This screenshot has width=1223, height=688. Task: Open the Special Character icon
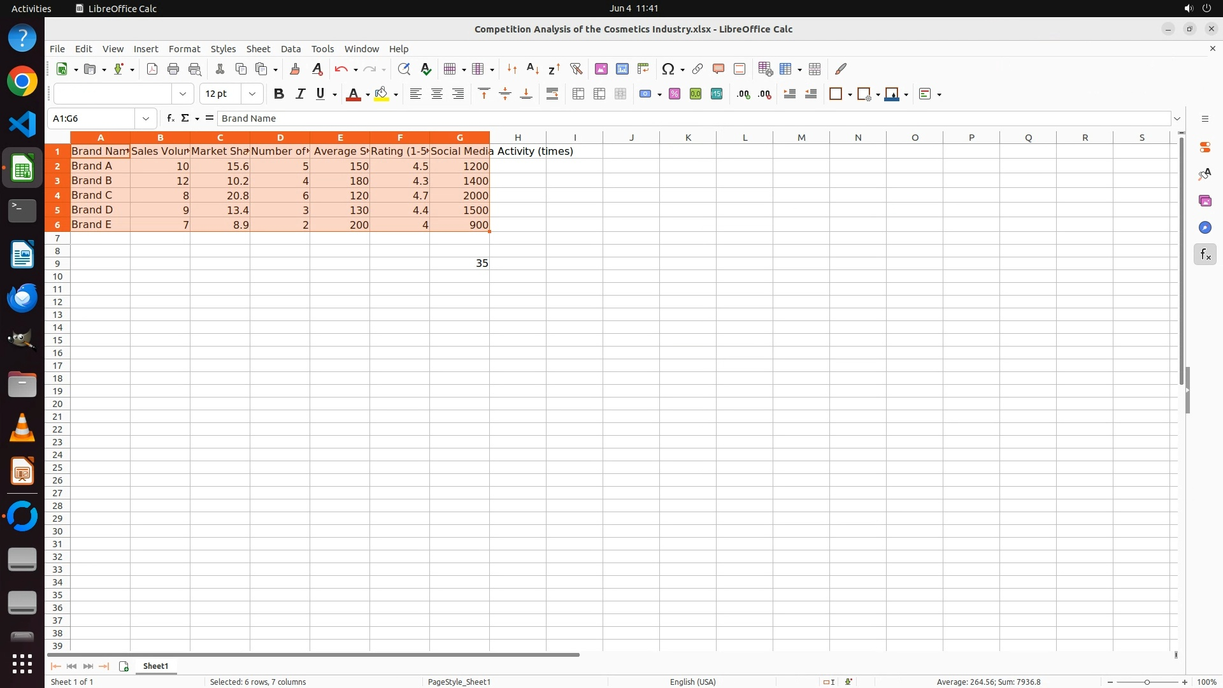coord(668,69)
